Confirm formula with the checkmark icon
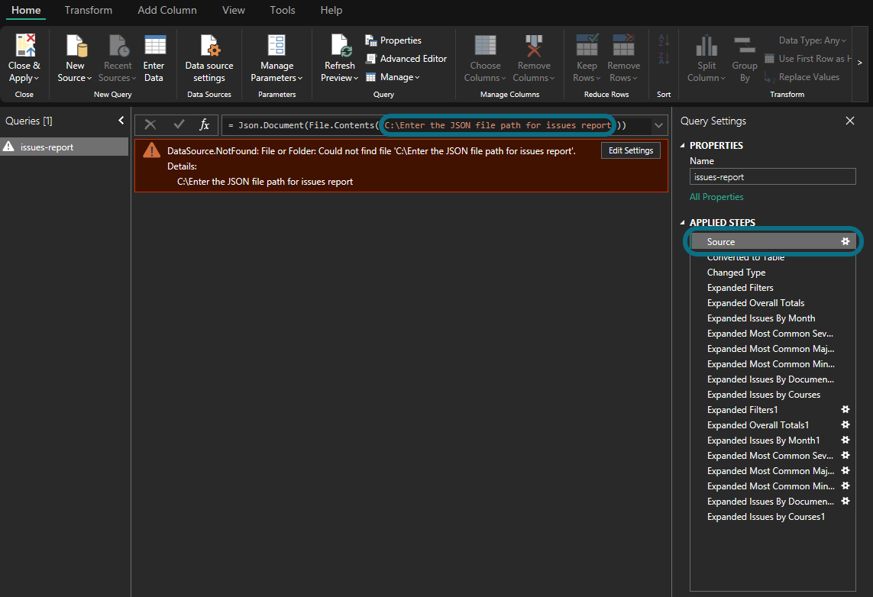The height and width of the screenshot is (597, 873). coord(179,124)
